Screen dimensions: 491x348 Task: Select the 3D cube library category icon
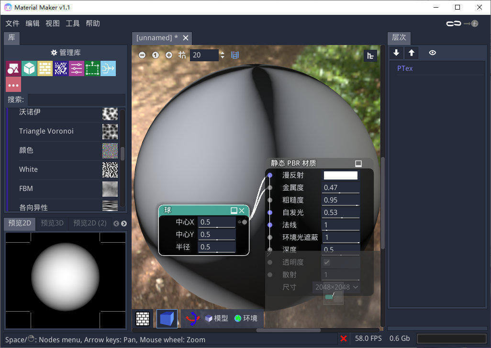click(29, 68)
